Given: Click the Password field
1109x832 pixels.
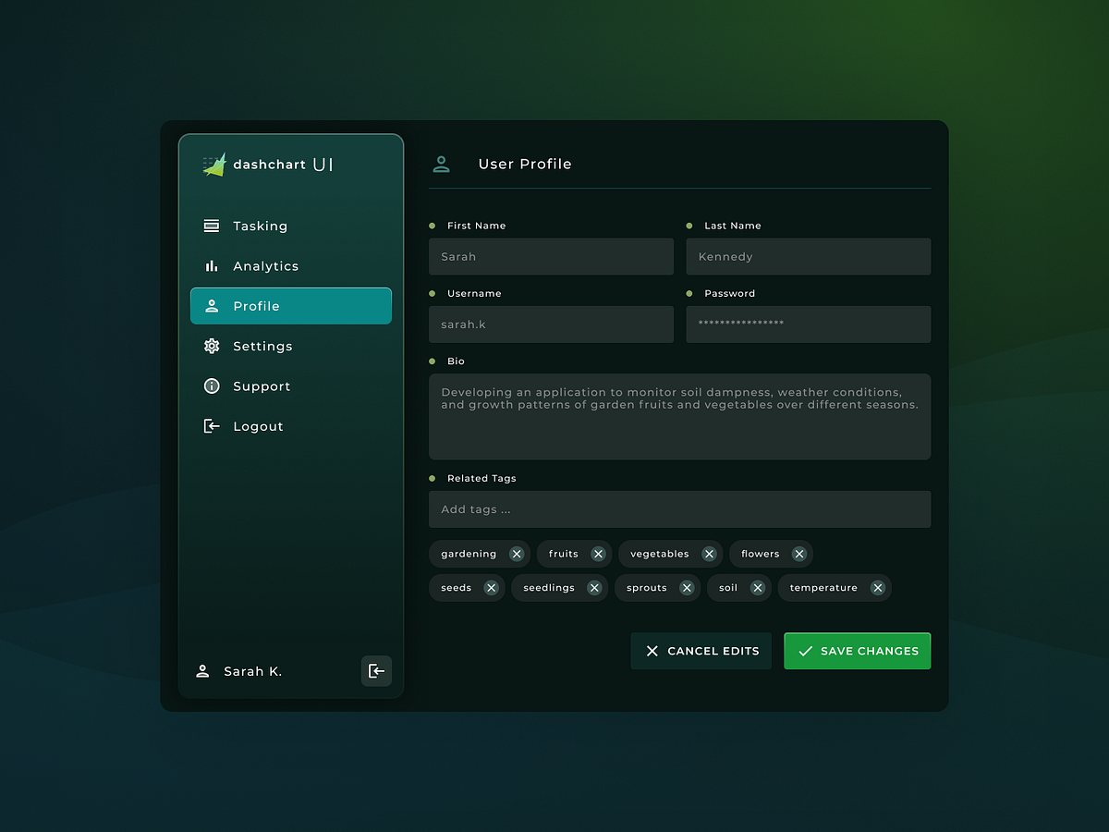Looking at the screenshot, I should 808,324.
